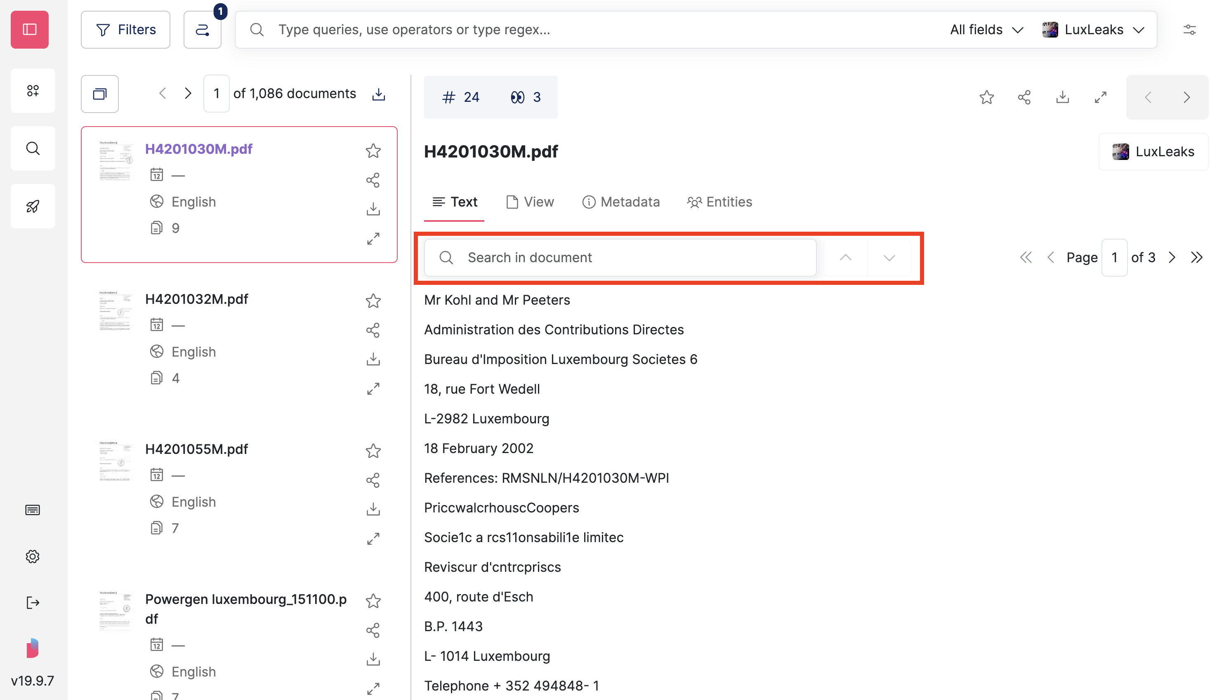Click H4201032M.pdf thumbnail preview

[x=115, y=311]
